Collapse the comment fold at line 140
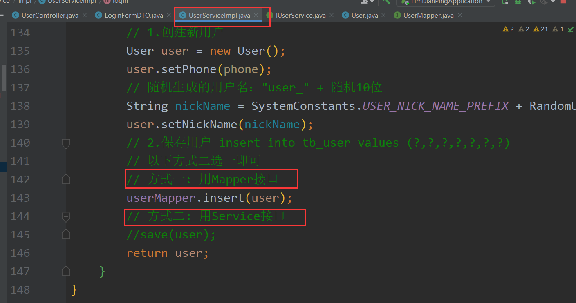Viewport: 576px width, 303px height. click(66, 143)
